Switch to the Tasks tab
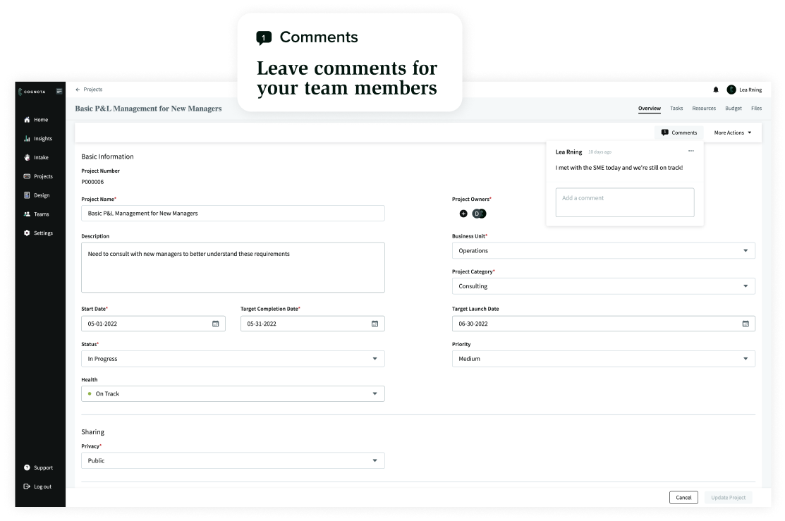 click(x=676, y=109)
